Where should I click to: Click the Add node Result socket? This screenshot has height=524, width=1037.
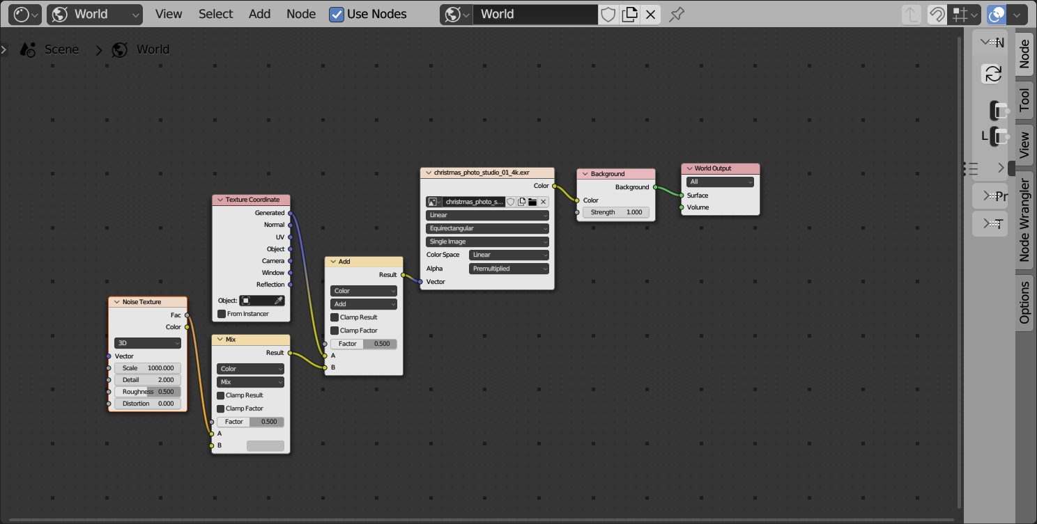click(403, 275)
